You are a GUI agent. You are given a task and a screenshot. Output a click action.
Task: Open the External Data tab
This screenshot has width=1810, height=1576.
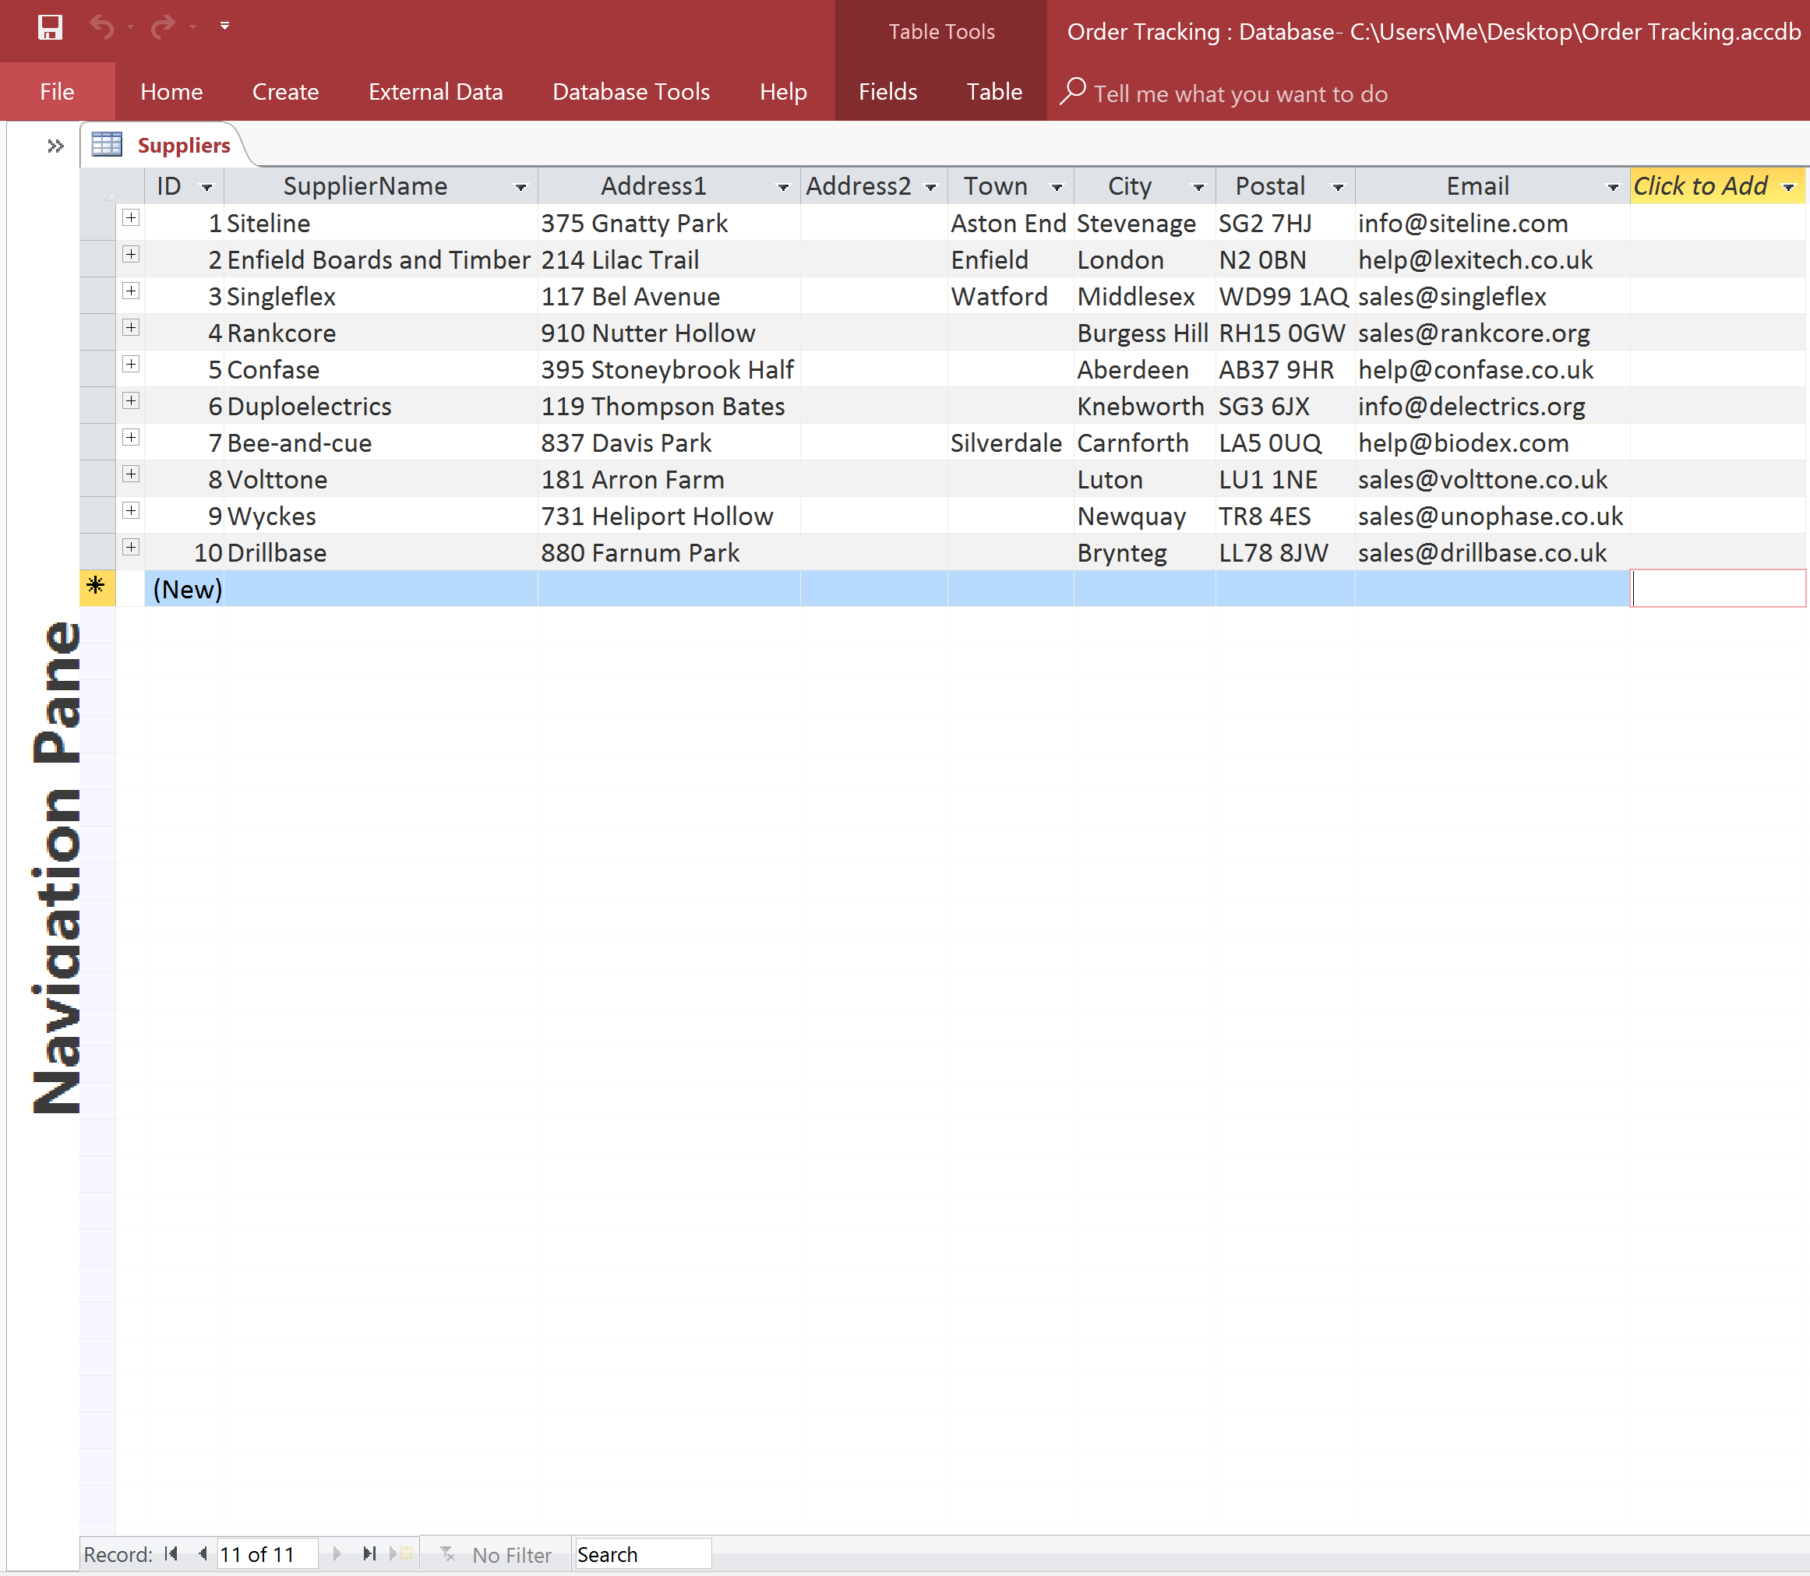(x=436, y=91)
